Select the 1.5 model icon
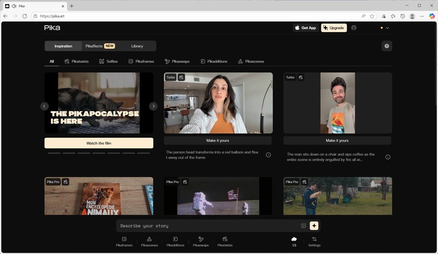 coord(294,241)
